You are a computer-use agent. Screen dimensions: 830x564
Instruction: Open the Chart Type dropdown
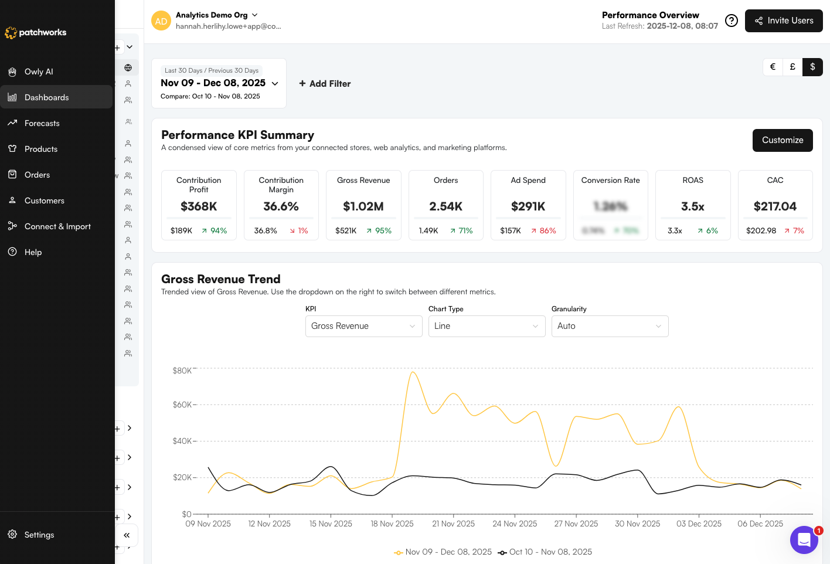pos(487,326)
